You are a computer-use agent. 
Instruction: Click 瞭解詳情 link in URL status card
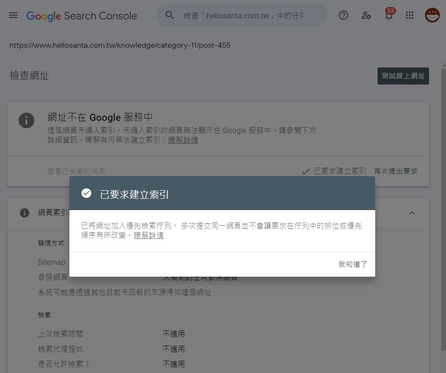(183, 140)
